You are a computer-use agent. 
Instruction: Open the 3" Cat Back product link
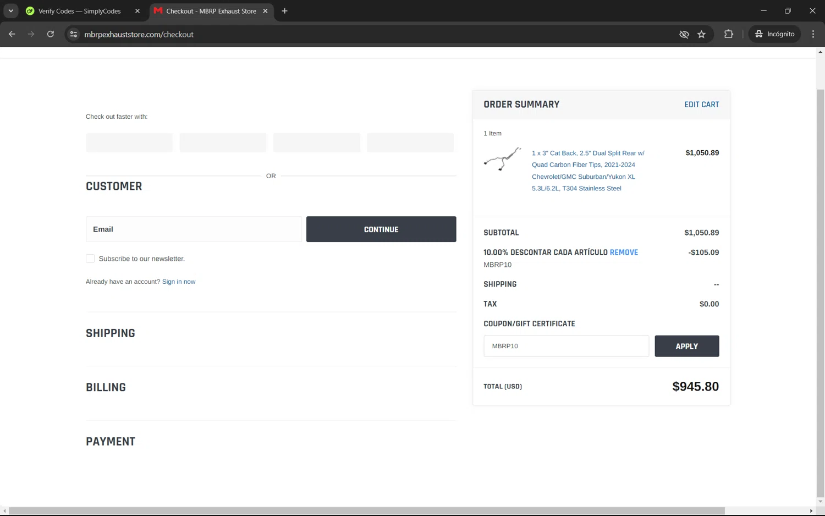pyautogui.click(x=588, y=171)
